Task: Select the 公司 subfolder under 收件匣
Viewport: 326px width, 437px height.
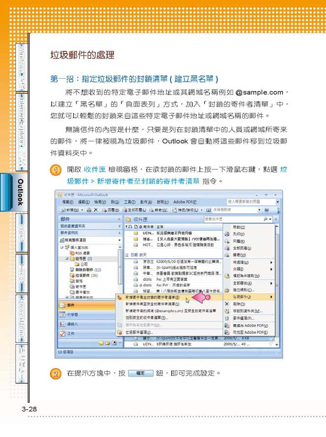Action: (x=81, y=264)
